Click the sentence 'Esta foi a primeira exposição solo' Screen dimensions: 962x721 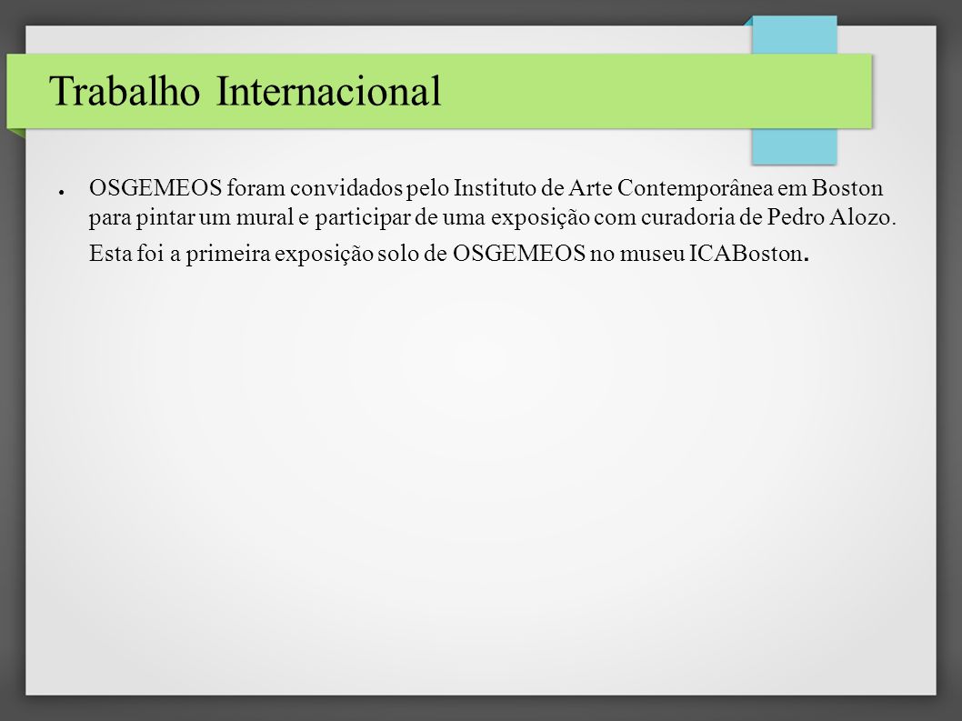click(449, 254)
